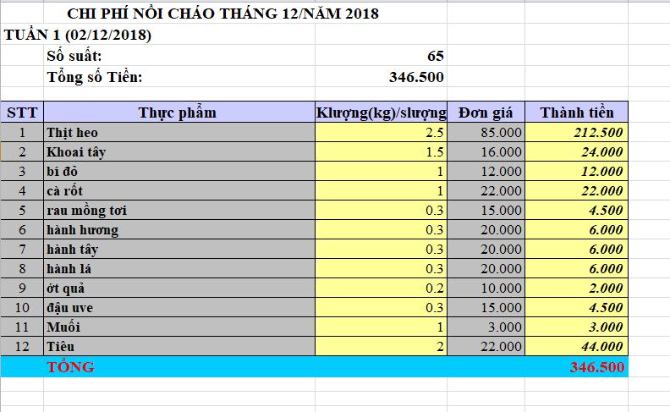Click the 'TUẦN 1 (02/12/2018)' cell

[78, 36]
